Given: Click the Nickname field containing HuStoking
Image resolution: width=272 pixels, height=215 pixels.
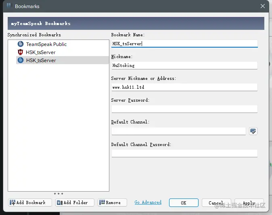Looking at the screenshot, I should pos(184,65).
